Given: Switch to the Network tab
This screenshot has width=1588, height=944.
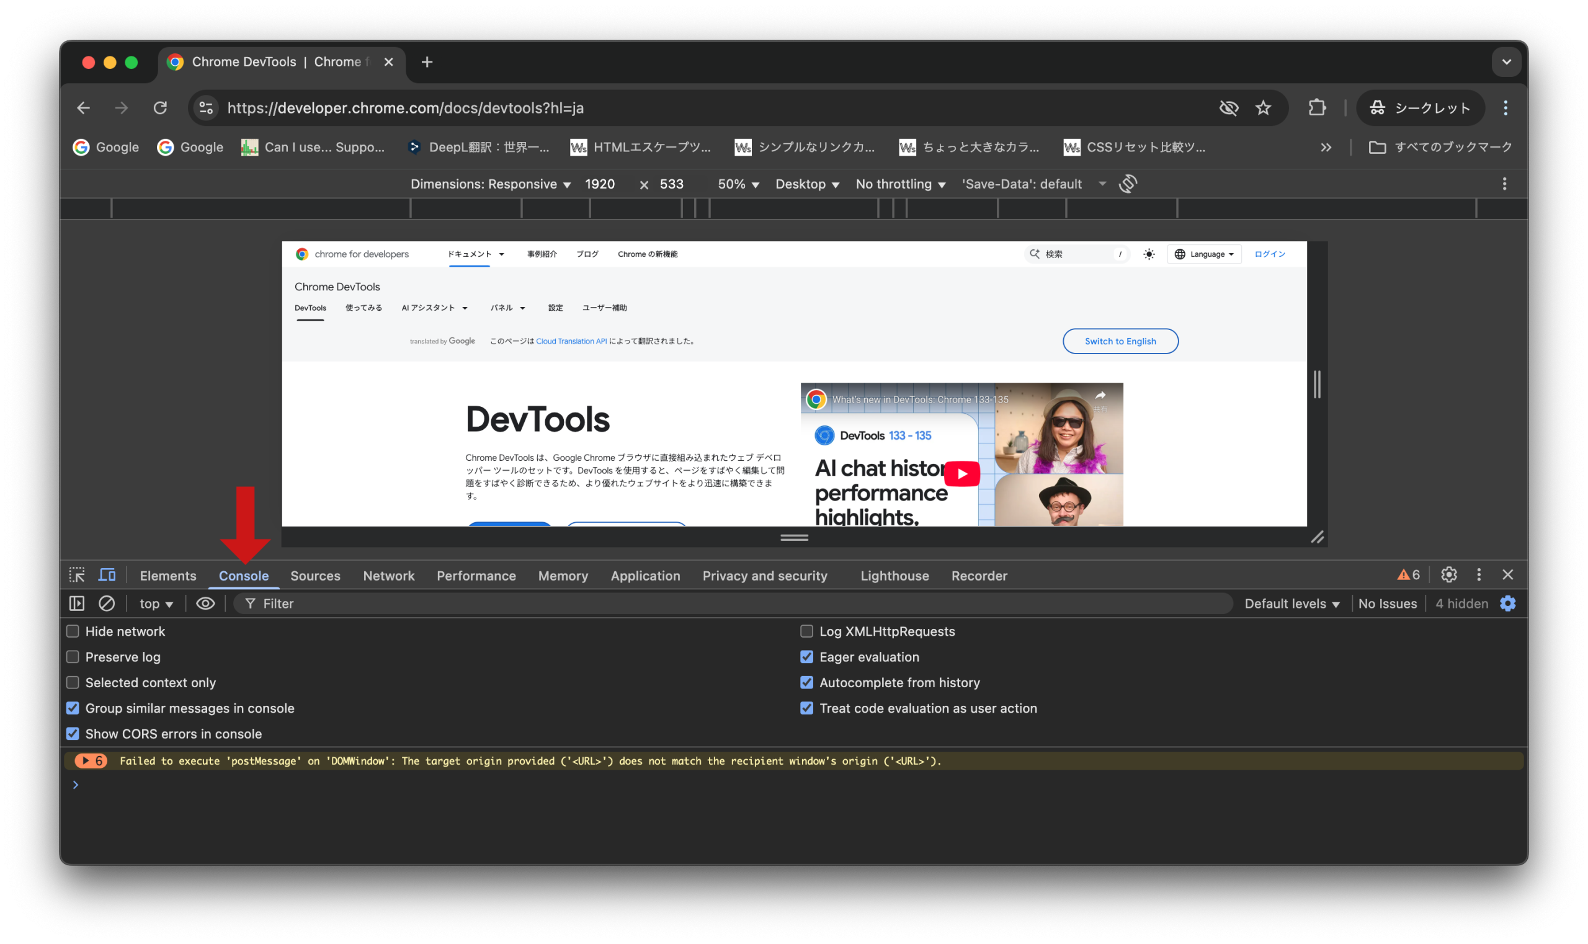Looking at the screenshot, I should 388,575.
